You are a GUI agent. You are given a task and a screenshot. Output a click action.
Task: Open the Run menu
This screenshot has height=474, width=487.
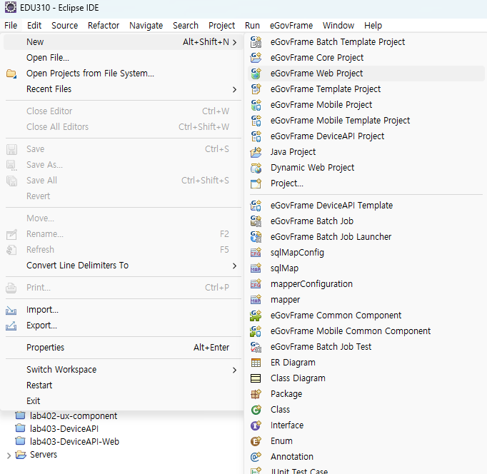[252, 26]
